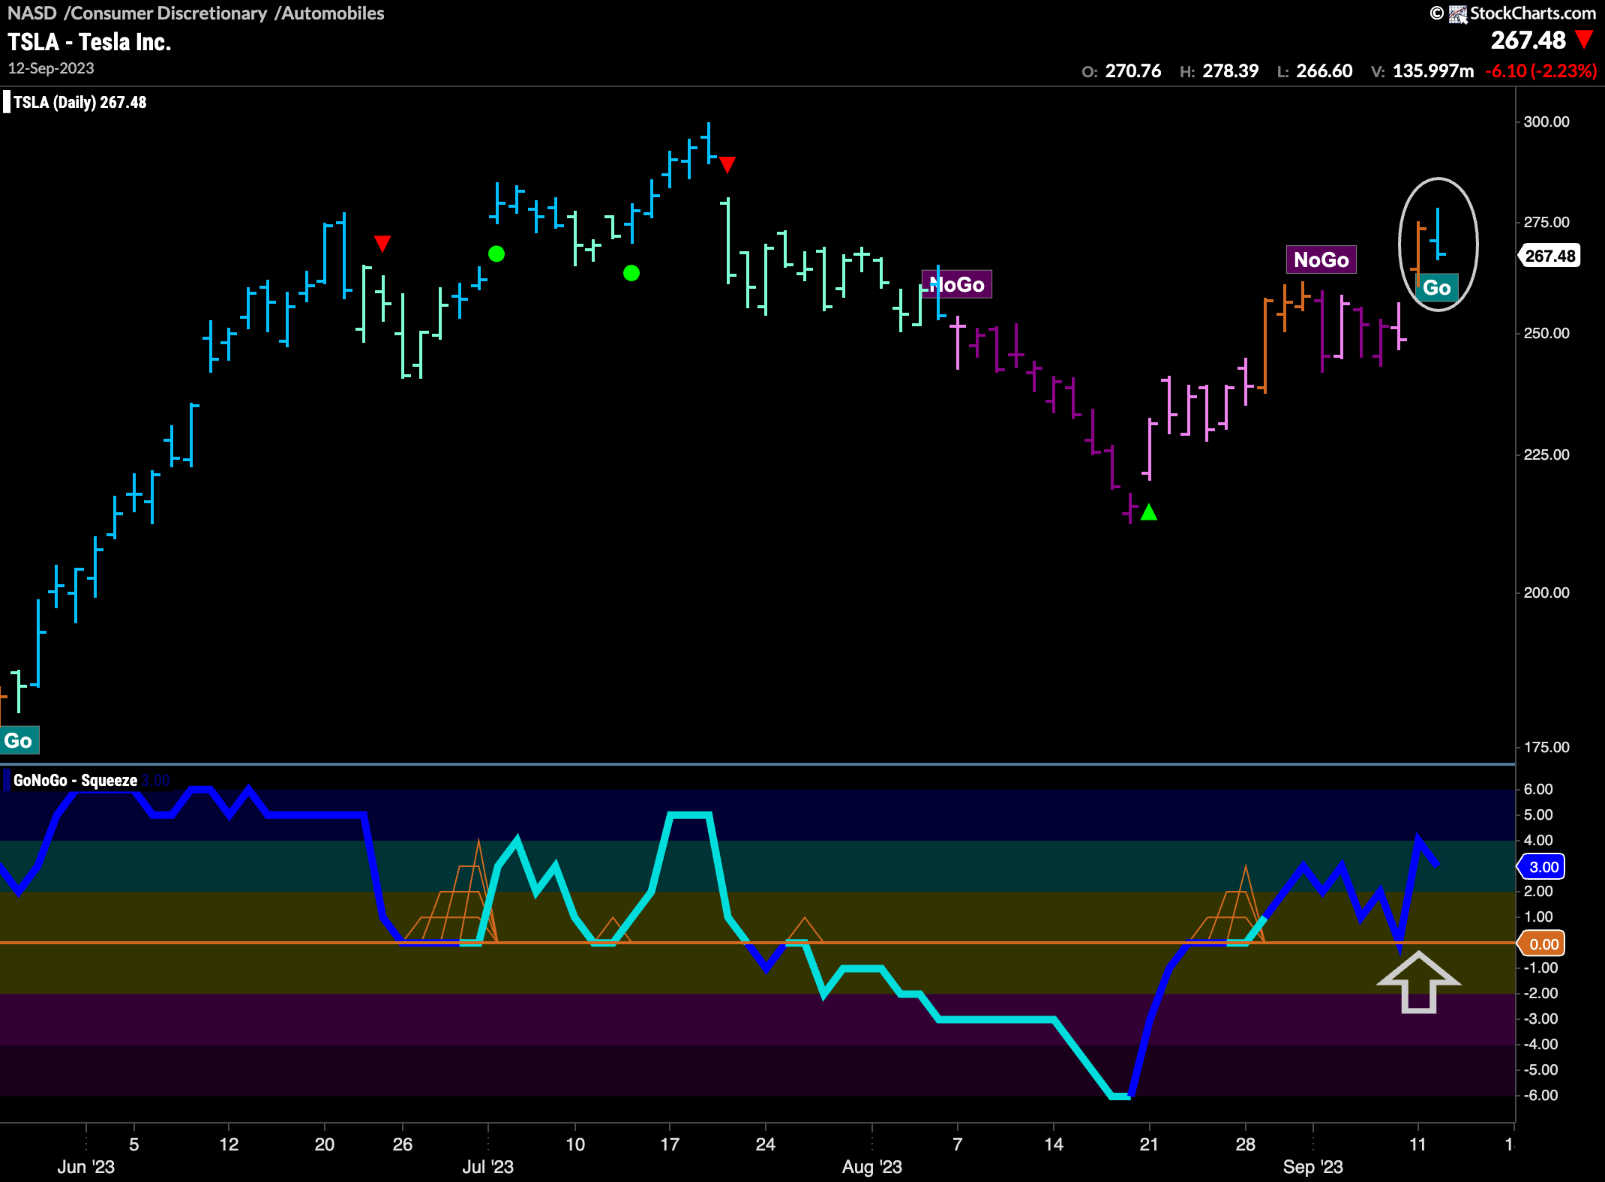Click date label 17 on the time axis
Viewport: 1605px width, 1182px height.
point(670,1144)
